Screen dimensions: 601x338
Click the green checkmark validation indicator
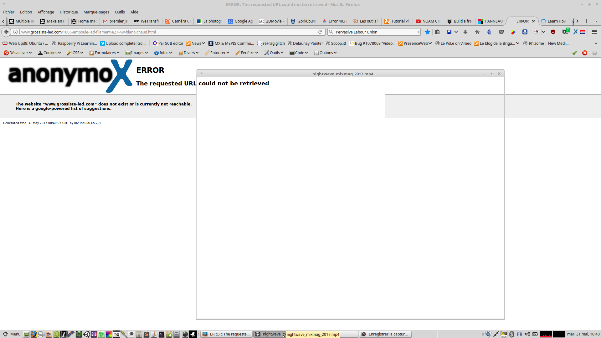pyautogui.click(x=574, y=53)
